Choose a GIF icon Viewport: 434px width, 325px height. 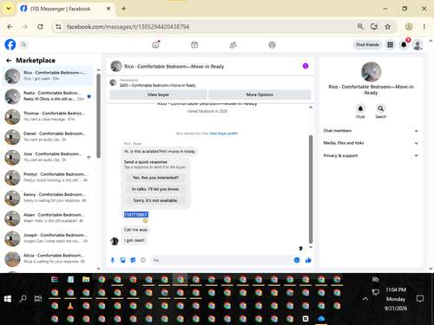[143, 260]
